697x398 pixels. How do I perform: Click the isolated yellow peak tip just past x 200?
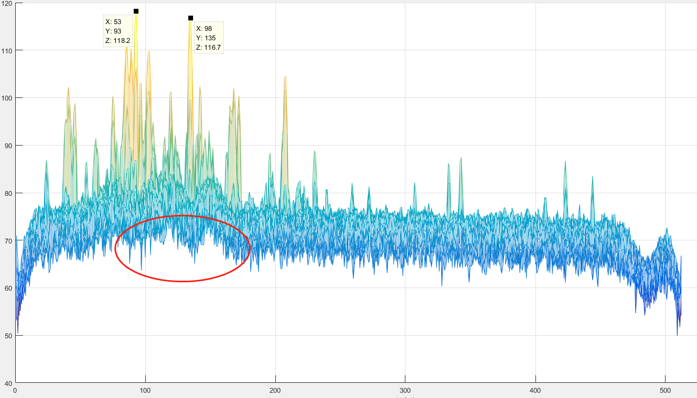tap(285, 77)
